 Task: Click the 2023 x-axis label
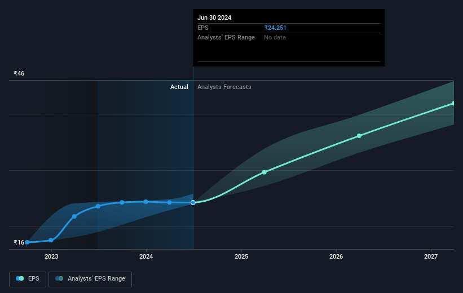click(x=51, y=256)
